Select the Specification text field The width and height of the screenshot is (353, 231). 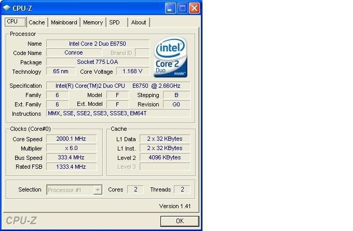[x=118, y=86]
